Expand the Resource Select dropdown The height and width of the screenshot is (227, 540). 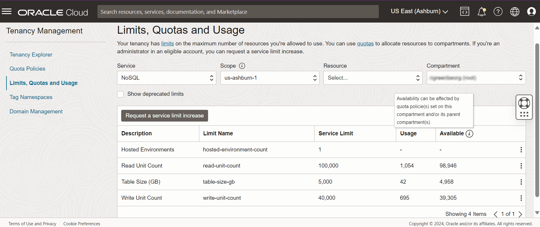pyautogui.click(x=373, y=78)
